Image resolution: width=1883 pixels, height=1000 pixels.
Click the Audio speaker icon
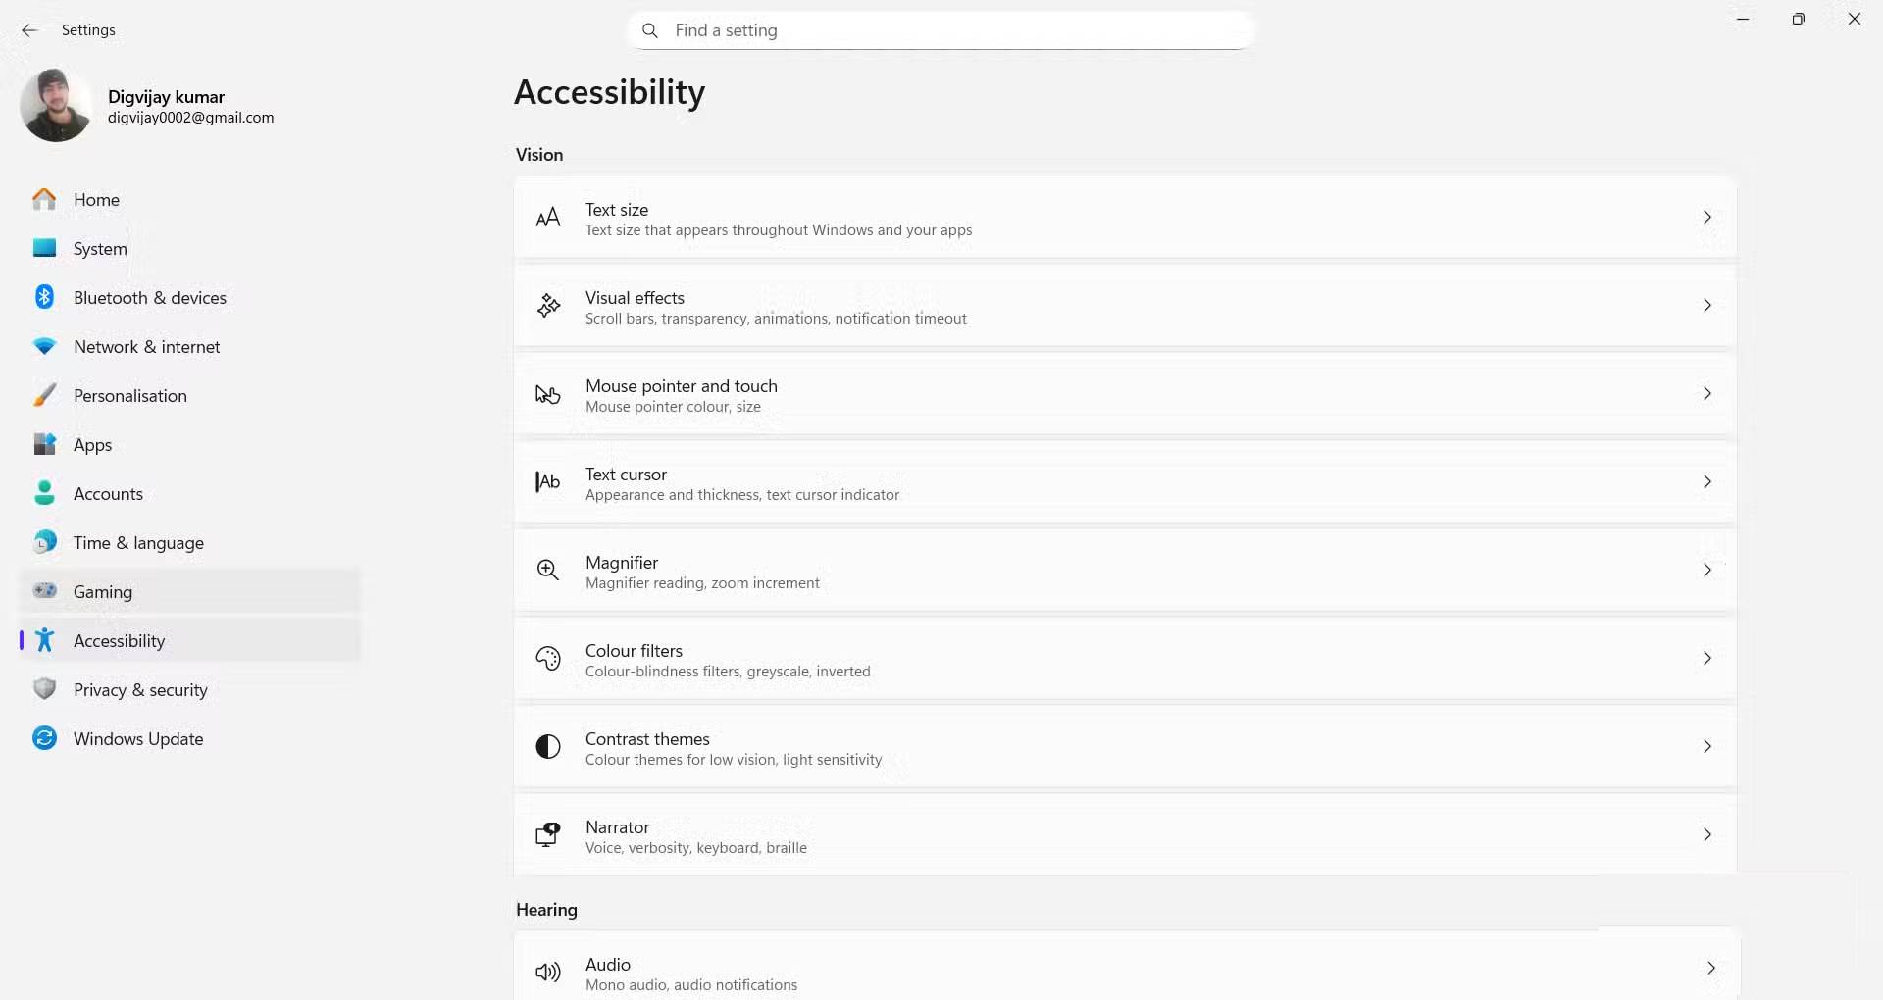(548, 972)
